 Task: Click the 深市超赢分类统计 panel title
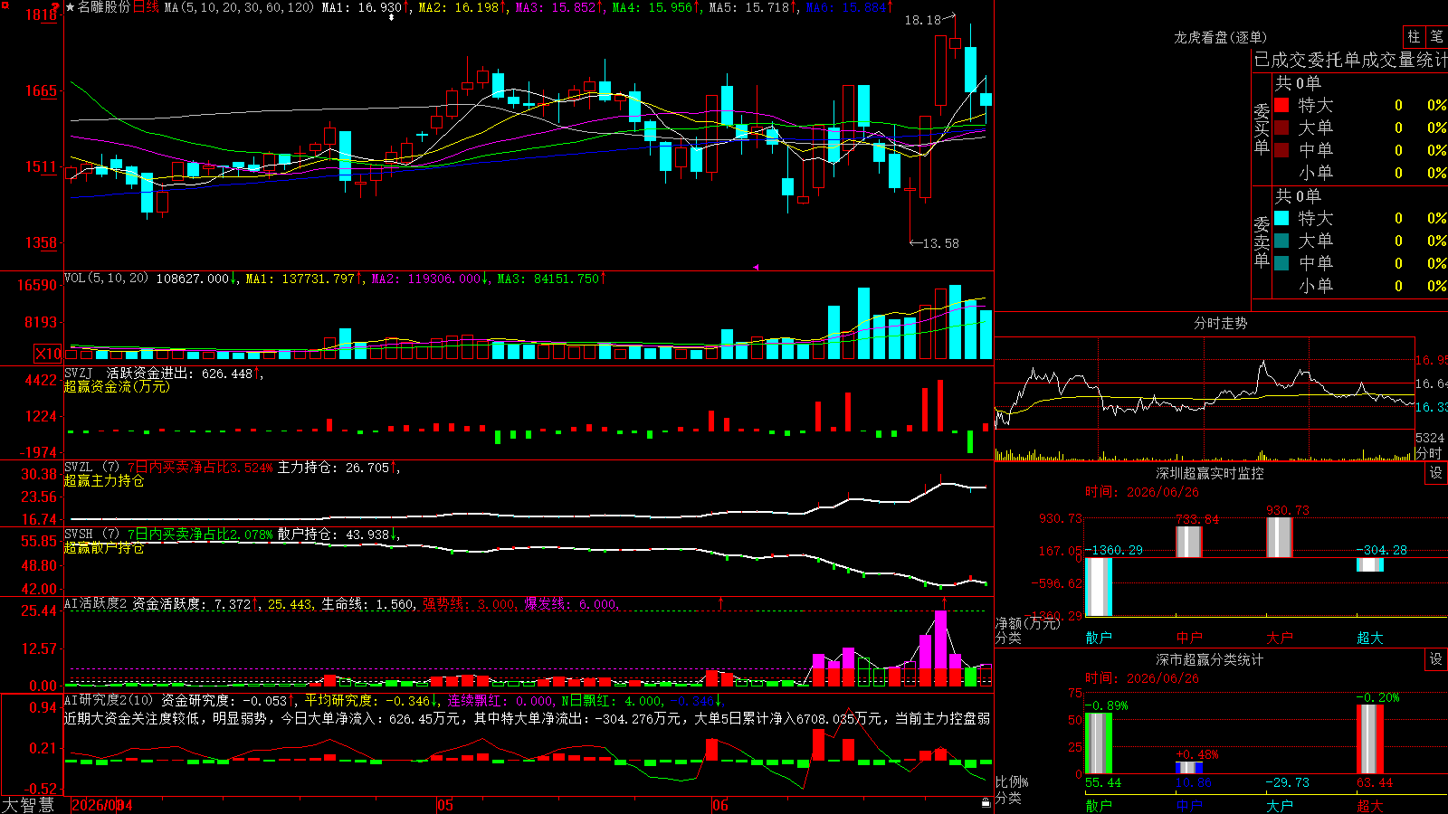1210,659
